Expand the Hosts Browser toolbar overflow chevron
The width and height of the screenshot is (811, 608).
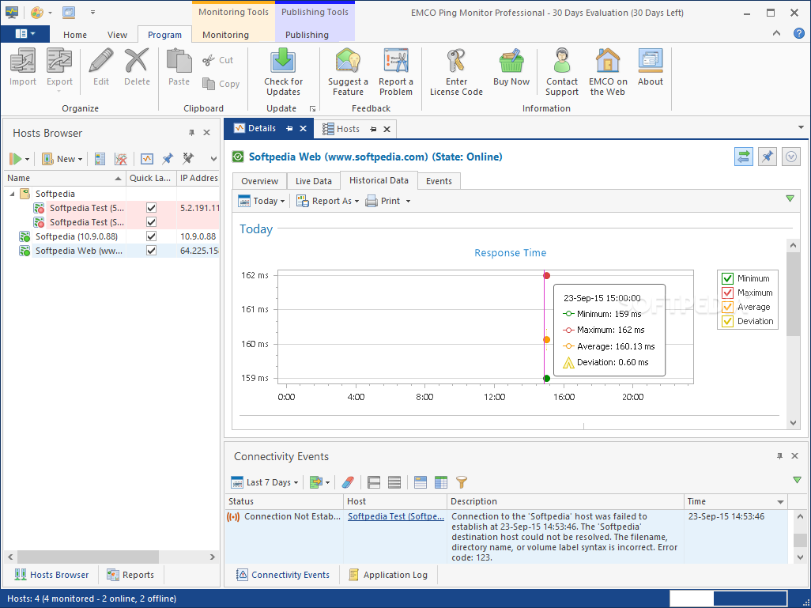tap(213, 159)
